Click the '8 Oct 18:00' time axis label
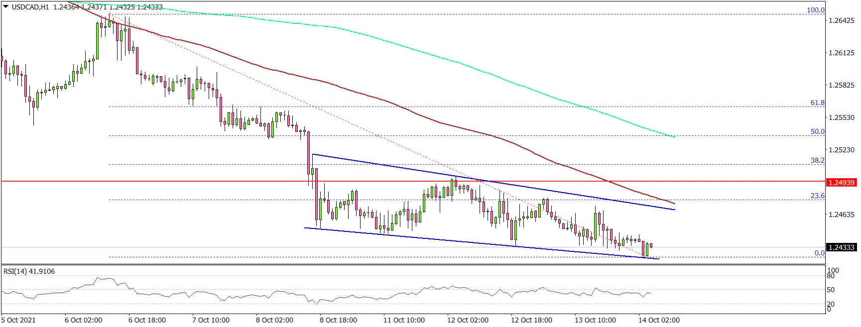Image resolution: width=861 pixels, height=327 pixels. pyautogui.click(x=338, y=320)
